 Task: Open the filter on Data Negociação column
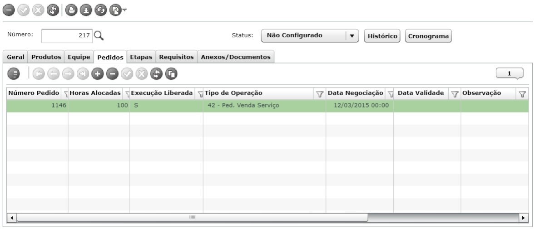(391, 94)
